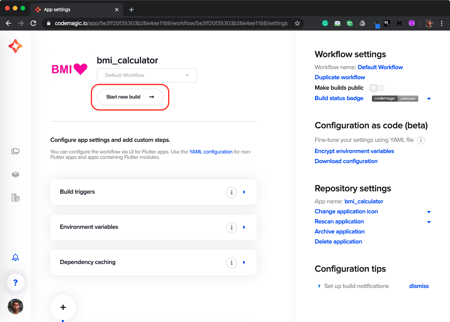Click the plus button to add a step
The width and height of the screenshot is (450, 322).
[63, 307]
